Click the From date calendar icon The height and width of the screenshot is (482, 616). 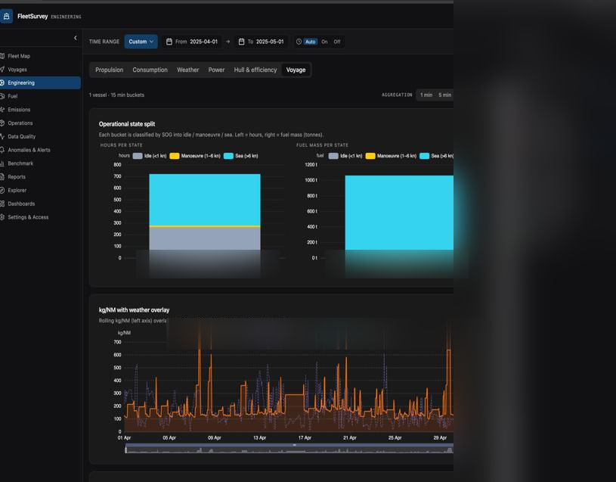click(169, 42)
